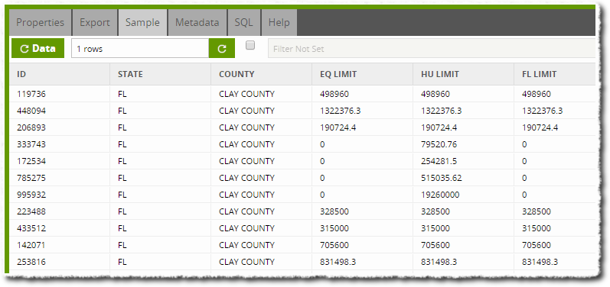The width and height of the screenshot is (610, 287).
Task: Click HU LIMIT value 705600
Action: pos(435,245)
